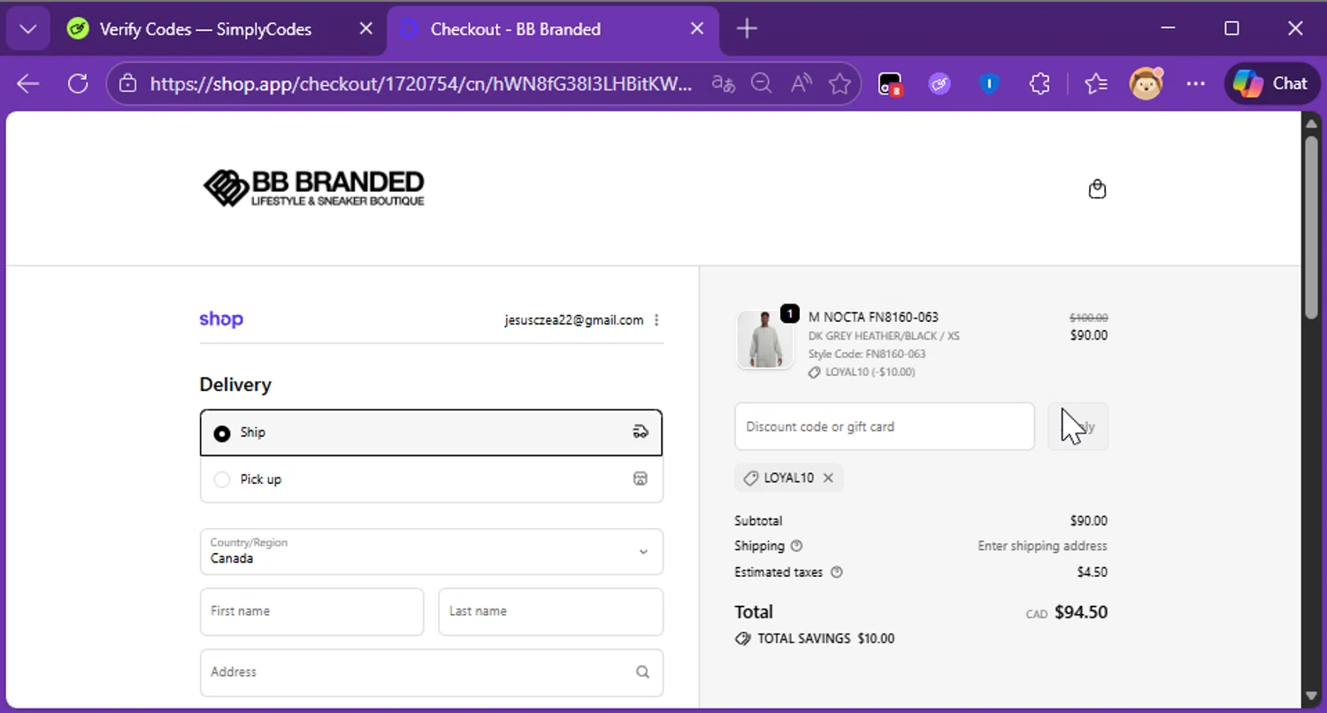This screenshot has width=1327, height=713.
Task: View site information lock icon
Action: [x=128, y=84]
